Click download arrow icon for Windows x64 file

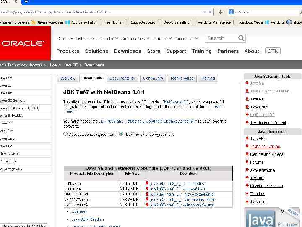(x=147, y=205)
